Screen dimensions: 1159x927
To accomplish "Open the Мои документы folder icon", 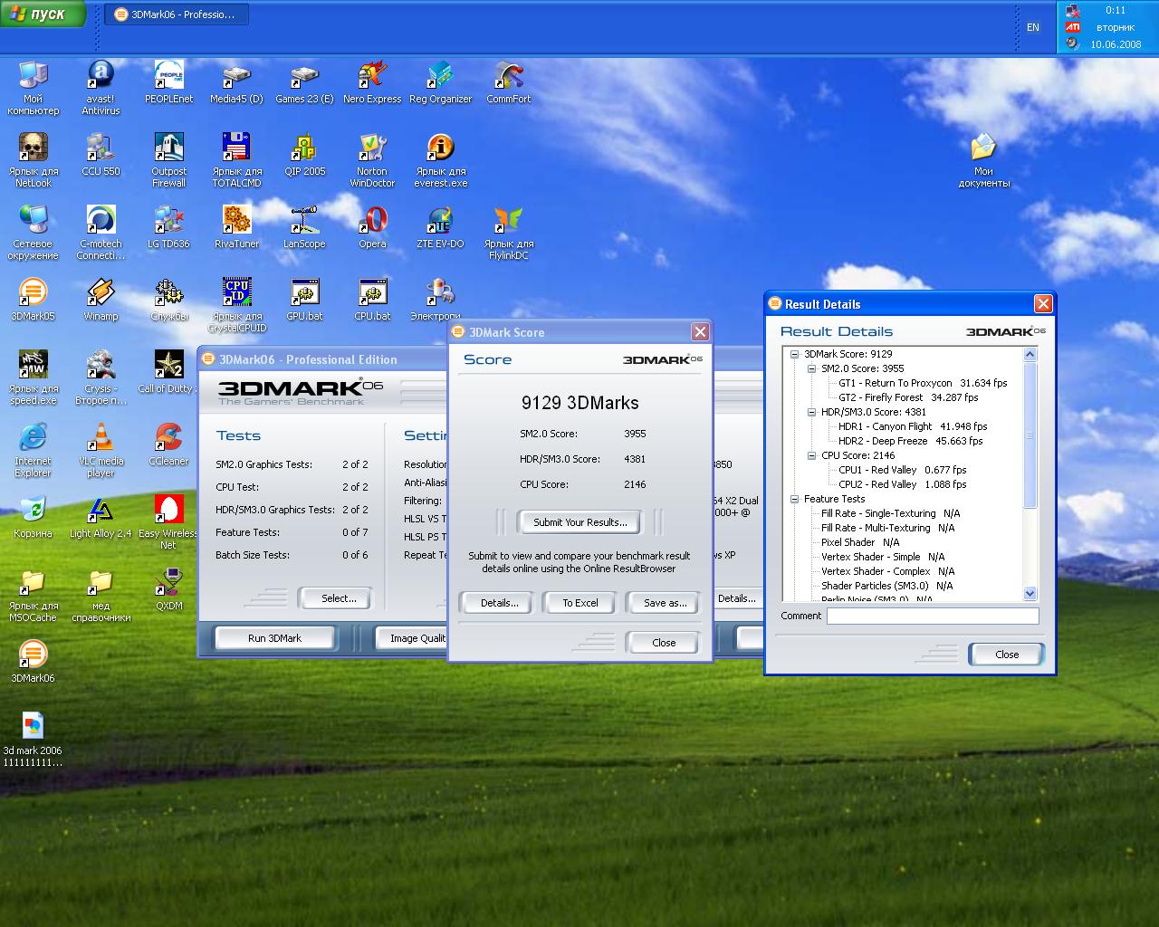I will [983, 160].
